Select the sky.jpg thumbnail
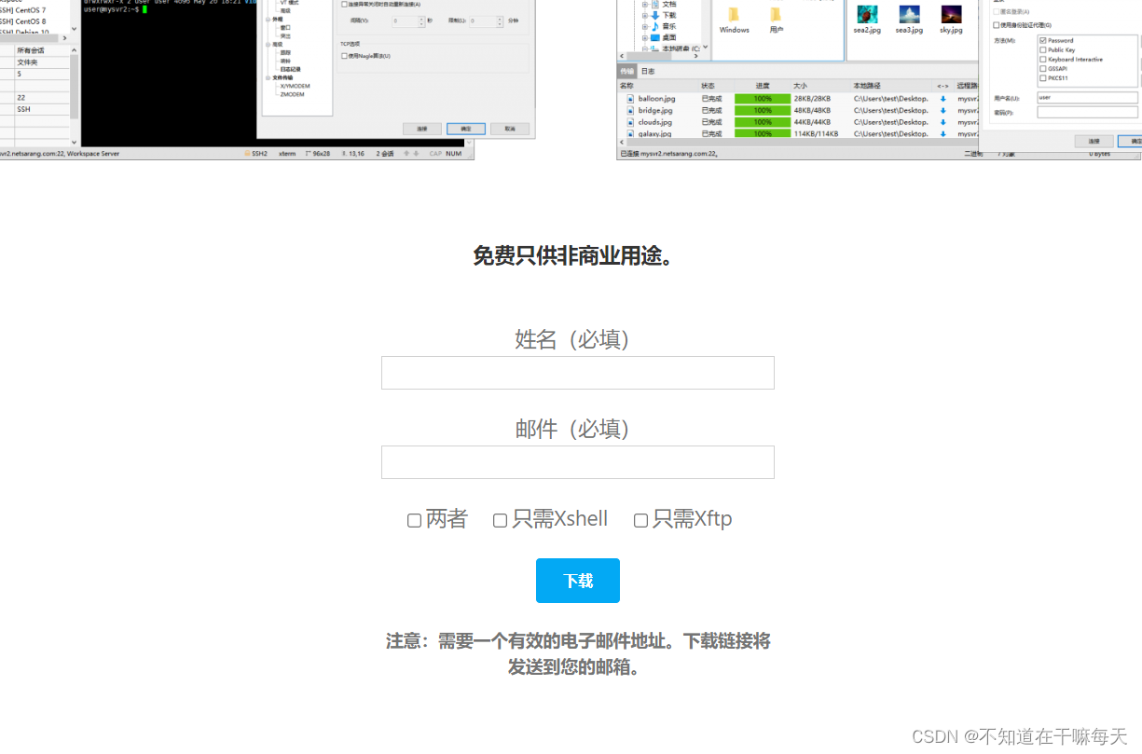This screenshot has height=754, width=1142. tap(951, 14)
